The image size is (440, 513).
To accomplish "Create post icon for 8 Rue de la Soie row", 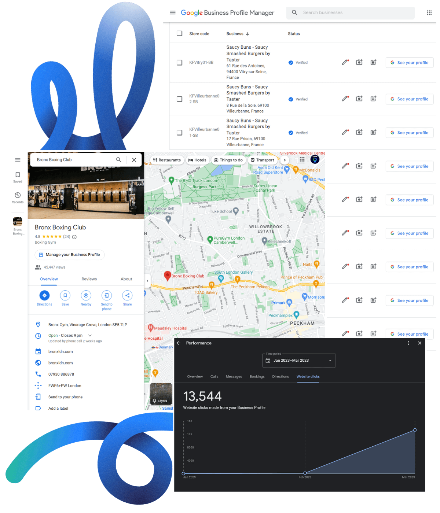I will coord(373,99).
